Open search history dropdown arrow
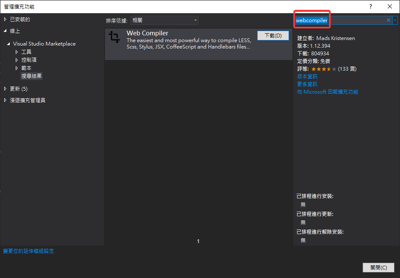This screenshot has width=400, height=278. [395, 20]
